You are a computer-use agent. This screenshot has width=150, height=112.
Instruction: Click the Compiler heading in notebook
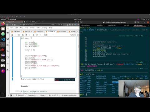pos(25,86)
